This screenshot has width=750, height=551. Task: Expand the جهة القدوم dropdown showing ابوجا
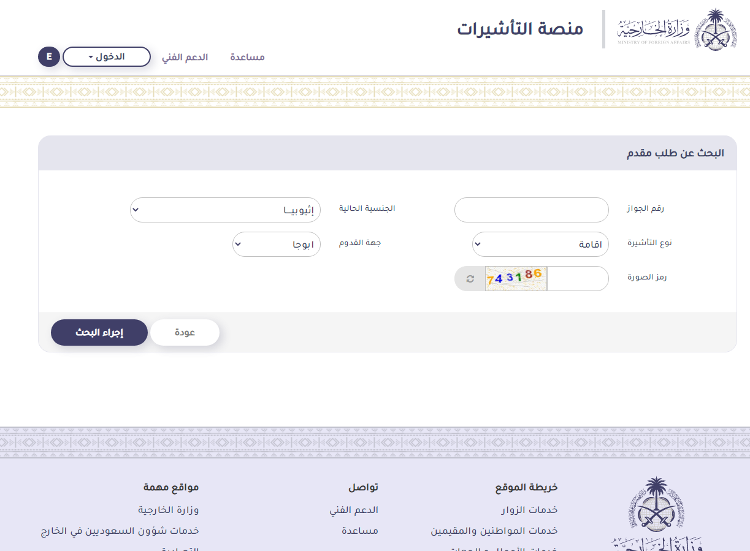coord(276,244)
